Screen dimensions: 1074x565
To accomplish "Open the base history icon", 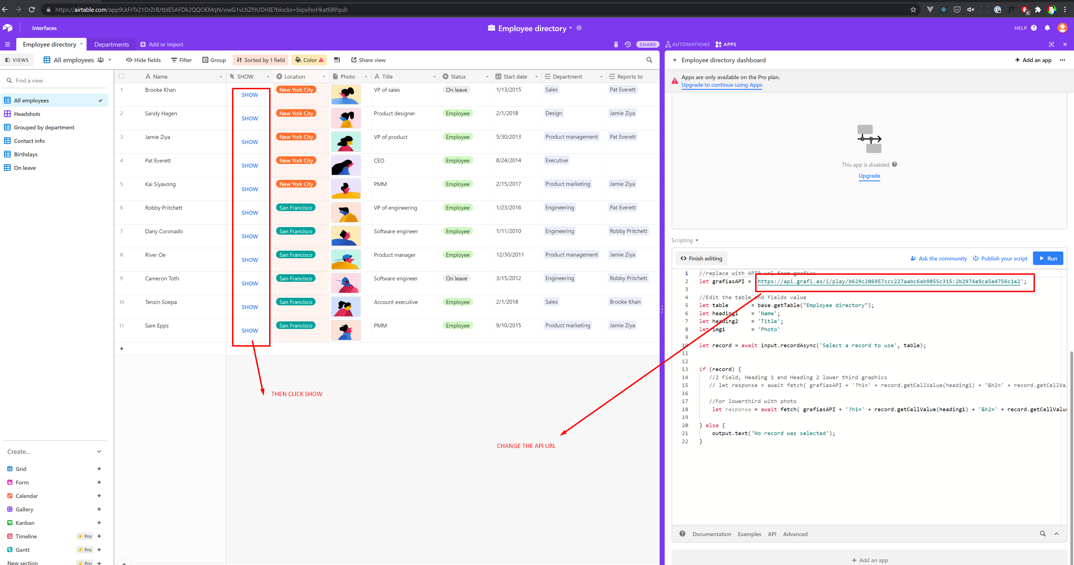I will click(628, 44).
